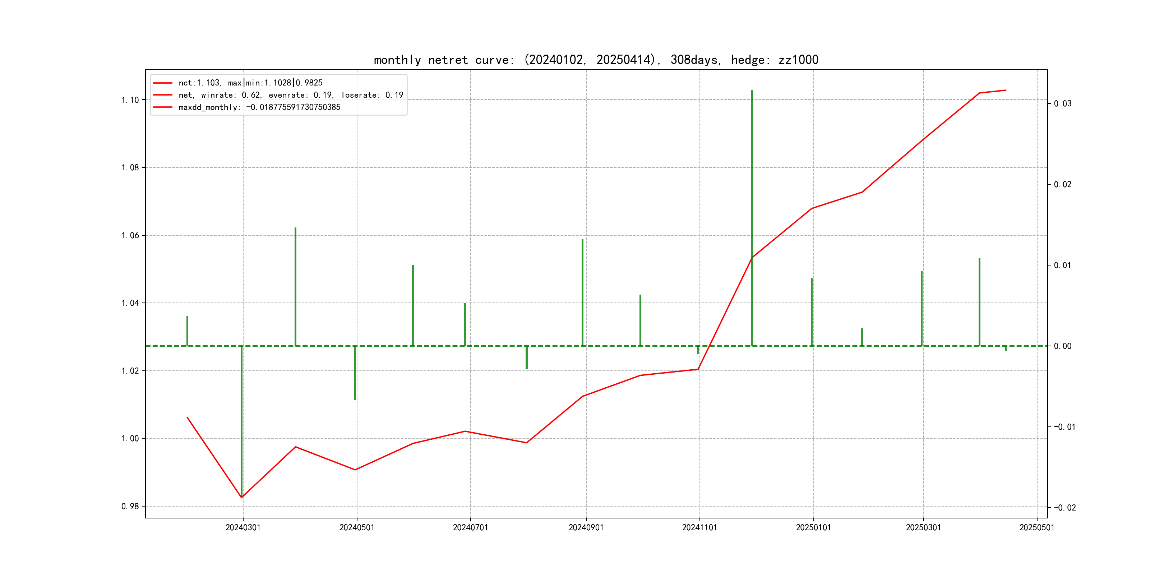The image size is (1164, 582).
Task: Click the left y-axis label 1.10
Action: 130,100
